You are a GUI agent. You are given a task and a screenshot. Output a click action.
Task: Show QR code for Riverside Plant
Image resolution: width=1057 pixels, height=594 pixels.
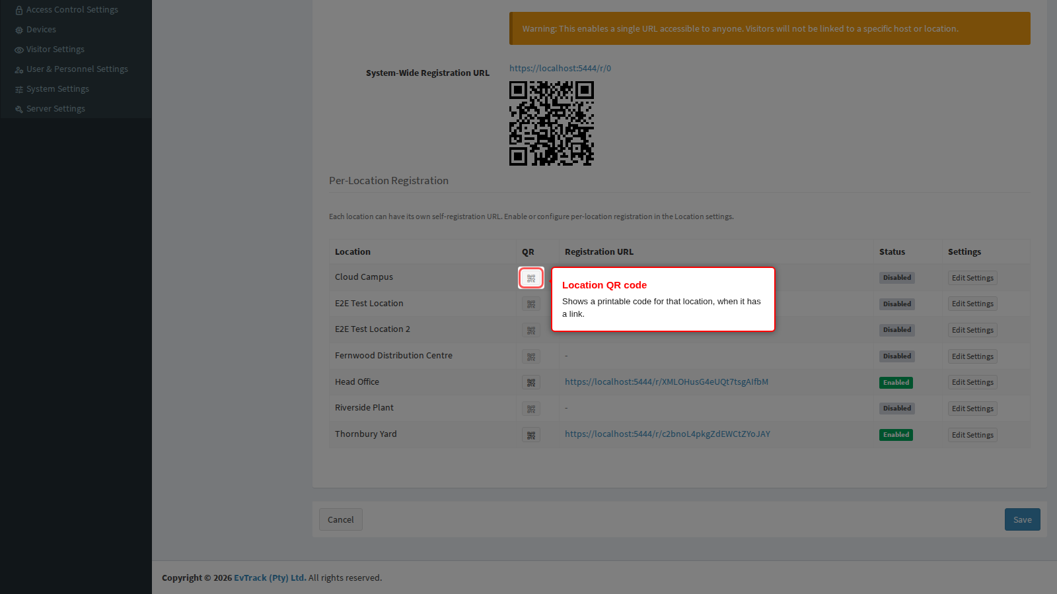point(531,409)
